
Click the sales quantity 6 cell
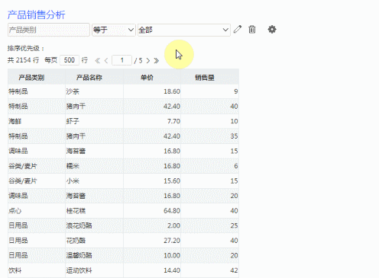pos(209,166)
